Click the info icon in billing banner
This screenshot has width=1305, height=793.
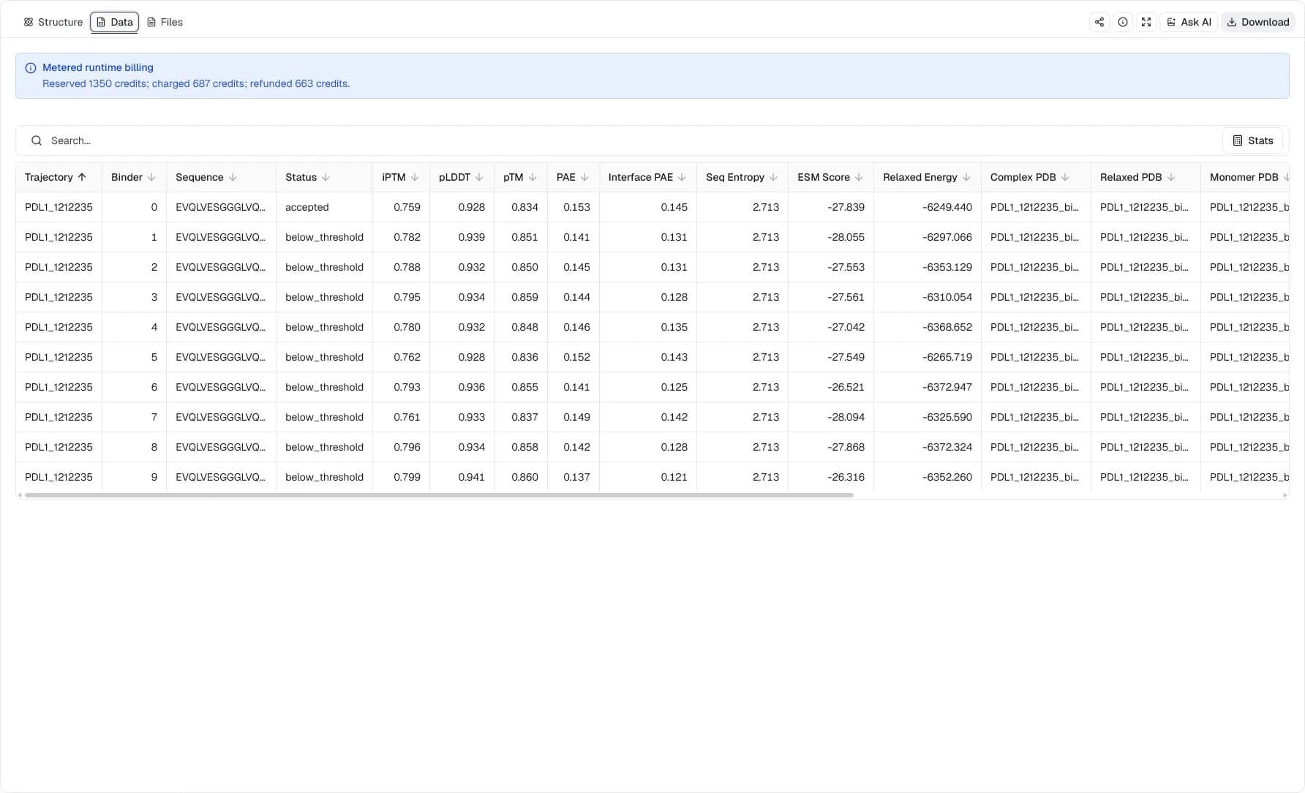pos(31,68)
